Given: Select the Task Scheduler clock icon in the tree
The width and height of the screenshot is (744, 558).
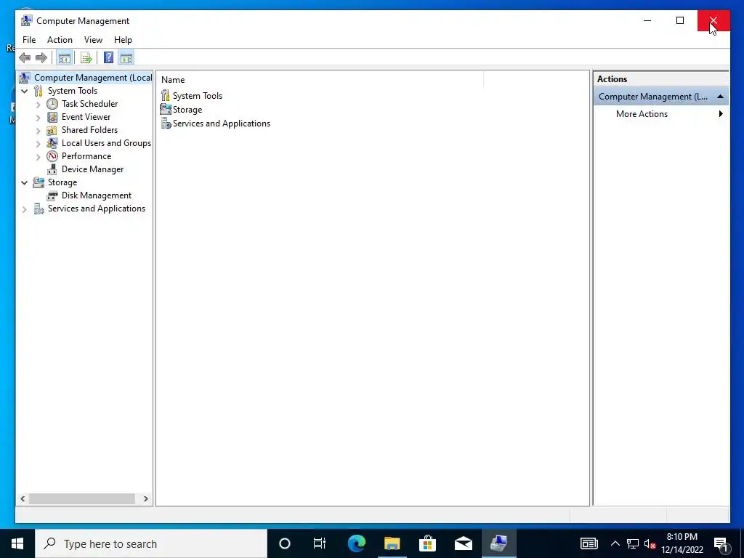Looking at the screenshot, I should click(52, 104).
